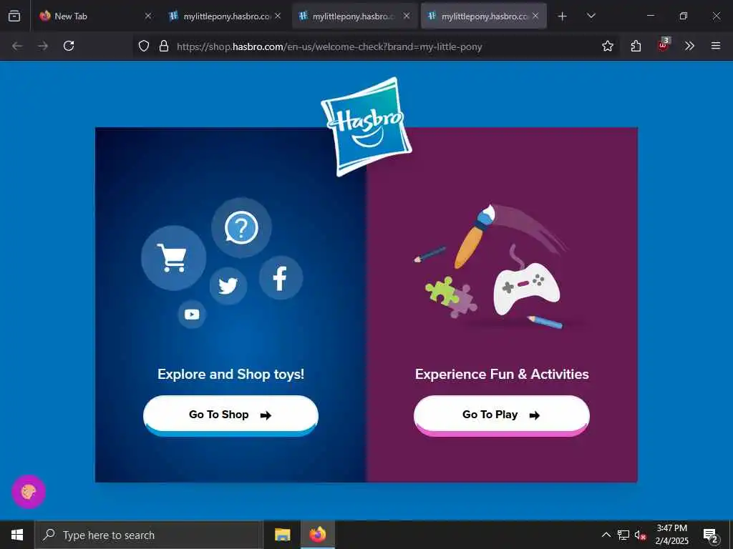733x549 pixels.
Task: Open the notification center icon
Action: (x=710, y=535)
